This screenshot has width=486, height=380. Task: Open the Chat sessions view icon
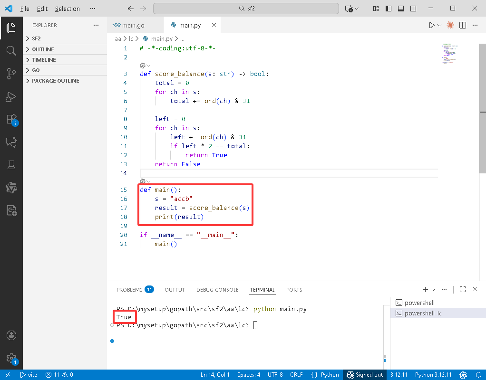click(11, 142)
